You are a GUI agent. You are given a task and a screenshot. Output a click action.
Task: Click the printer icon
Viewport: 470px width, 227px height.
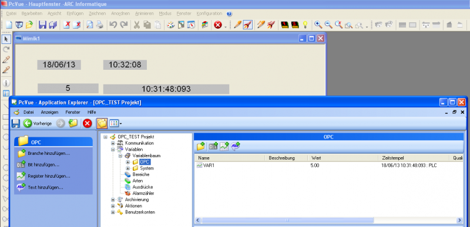(99, 25)
